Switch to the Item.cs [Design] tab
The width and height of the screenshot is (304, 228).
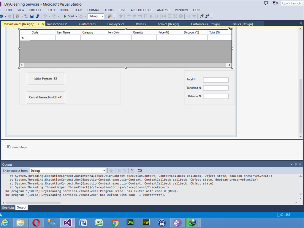pos(168,24)
